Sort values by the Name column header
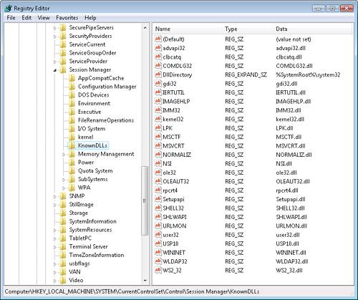The width and height of the screenshot is (358, 300). (188, 29)
